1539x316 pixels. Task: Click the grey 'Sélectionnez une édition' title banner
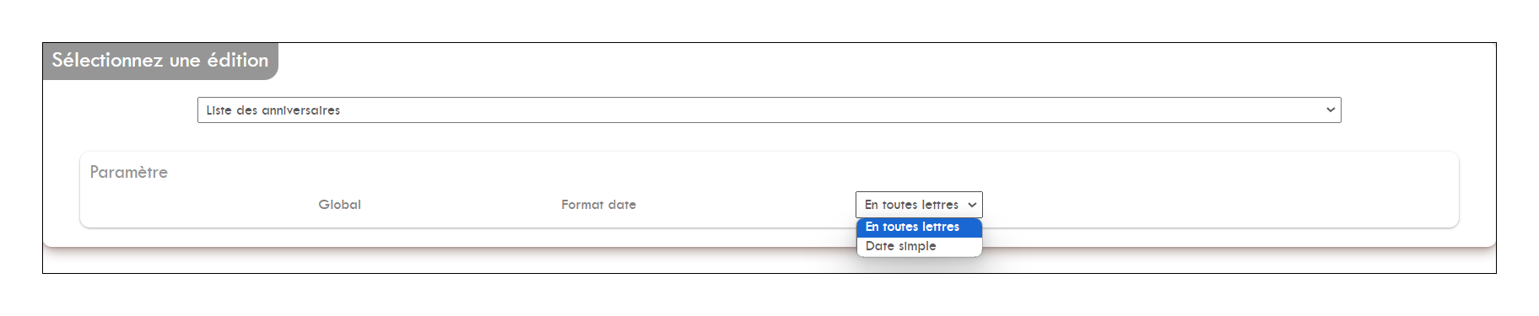pyautogui.click(x=160, y=61)
